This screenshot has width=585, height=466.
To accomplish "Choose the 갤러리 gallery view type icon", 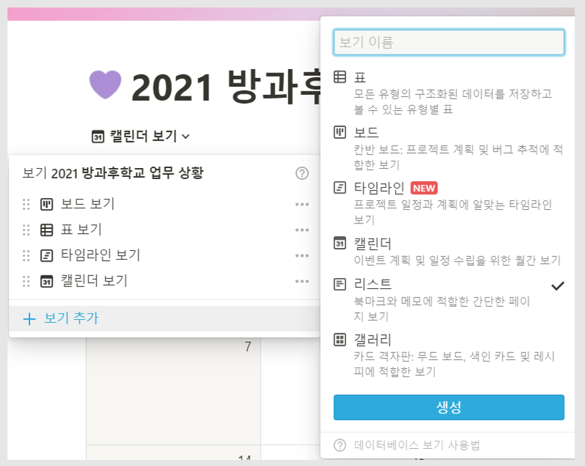I will [339, 340].
